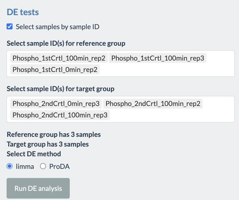Screen dimensions: 239x200
Task: Select the limma radio button
Action: (x=10, y=166)
